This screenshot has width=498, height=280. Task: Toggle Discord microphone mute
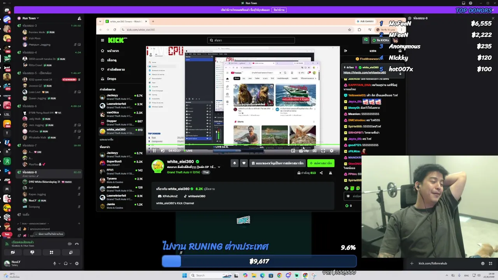click(54, 264)
